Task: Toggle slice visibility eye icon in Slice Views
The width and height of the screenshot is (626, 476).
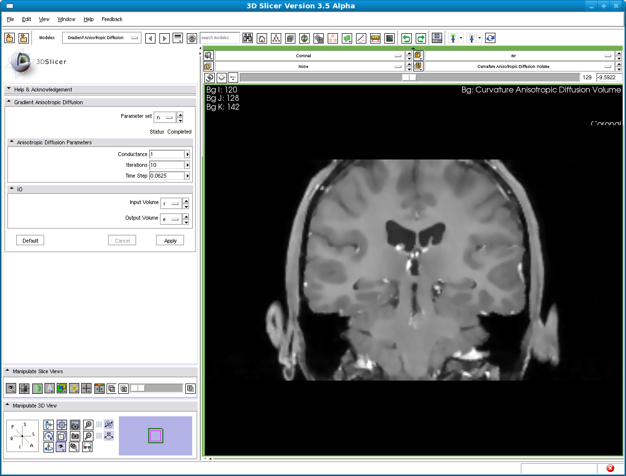Action: pos(11,388)
